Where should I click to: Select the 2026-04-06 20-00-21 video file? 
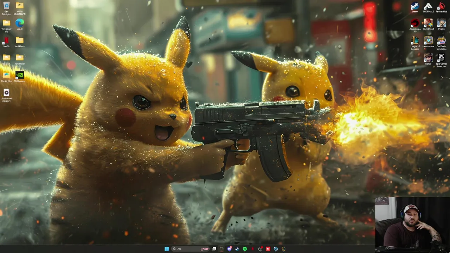(x=6, y=95)
